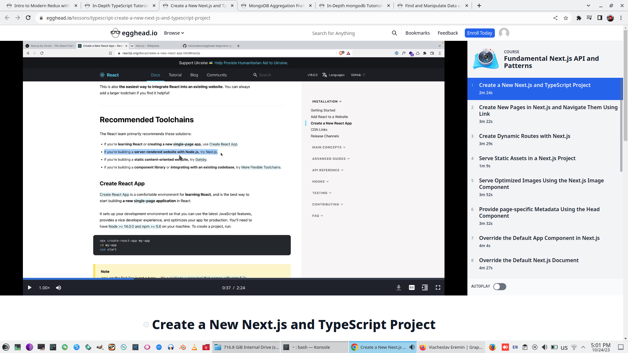Open the transcript panel icon
This screenshot has width=628, height=353.
pyautogui.click(x=425, y=288)
